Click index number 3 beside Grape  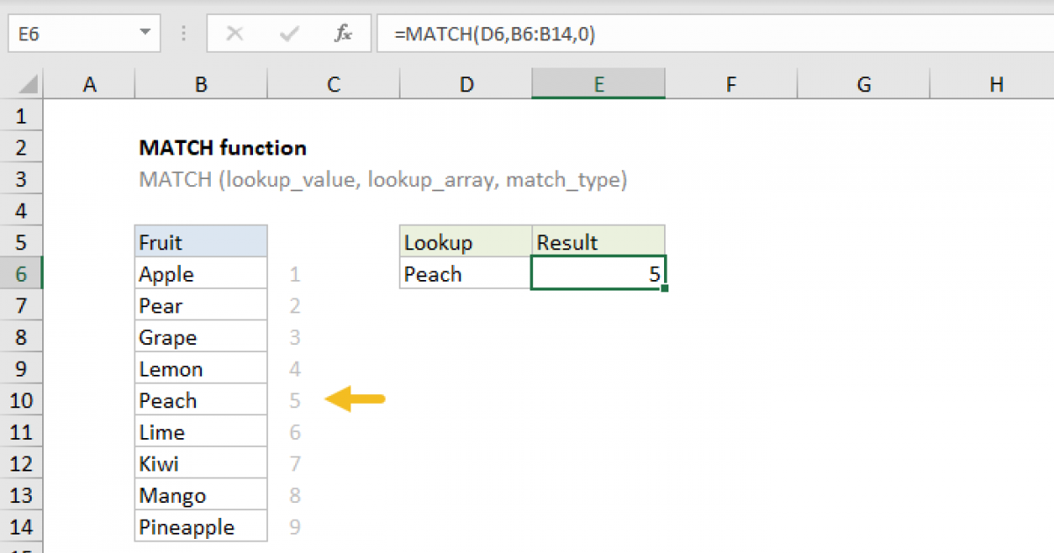coord(294,338)
